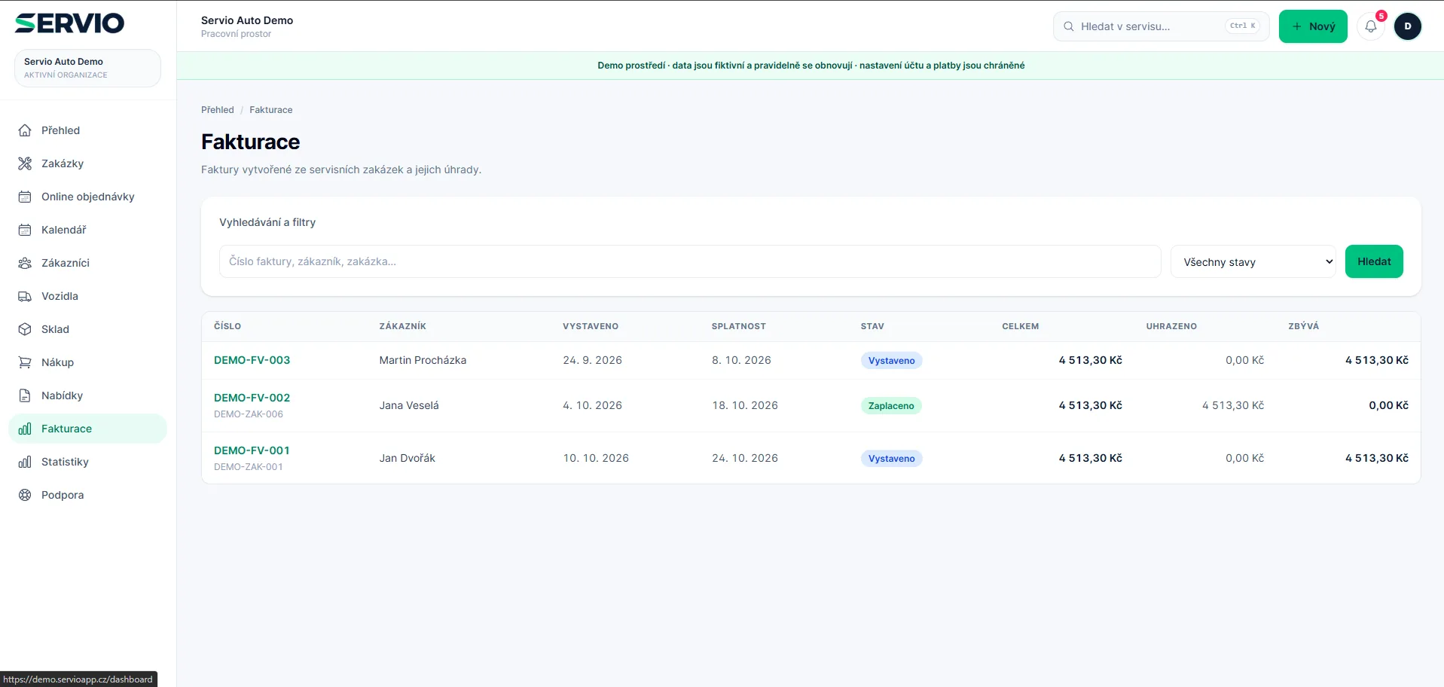Open the Servio Auto Demo organization switcher
Image resolution: width=1444 pixels, height=687 pixels.
[87, 68]
